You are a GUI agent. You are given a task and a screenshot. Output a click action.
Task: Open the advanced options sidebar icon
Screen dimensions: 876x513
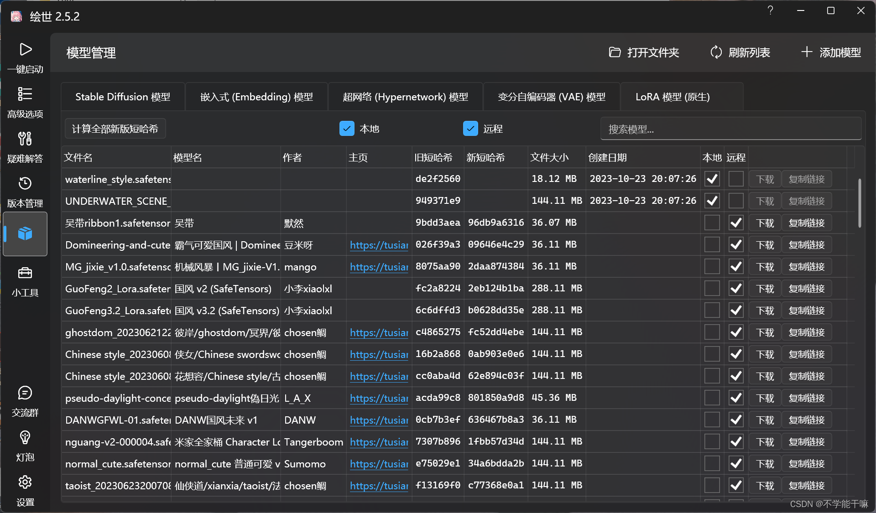(25, 94)
